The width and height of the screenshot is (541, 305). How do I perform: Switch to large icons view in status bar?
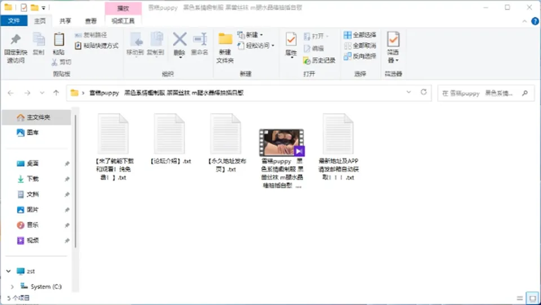pyautogui.click(x=532, y=298)
